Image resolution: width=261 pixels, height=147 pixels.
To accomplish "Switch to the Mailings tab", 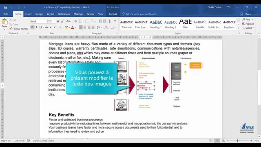I will pos(78,14).
